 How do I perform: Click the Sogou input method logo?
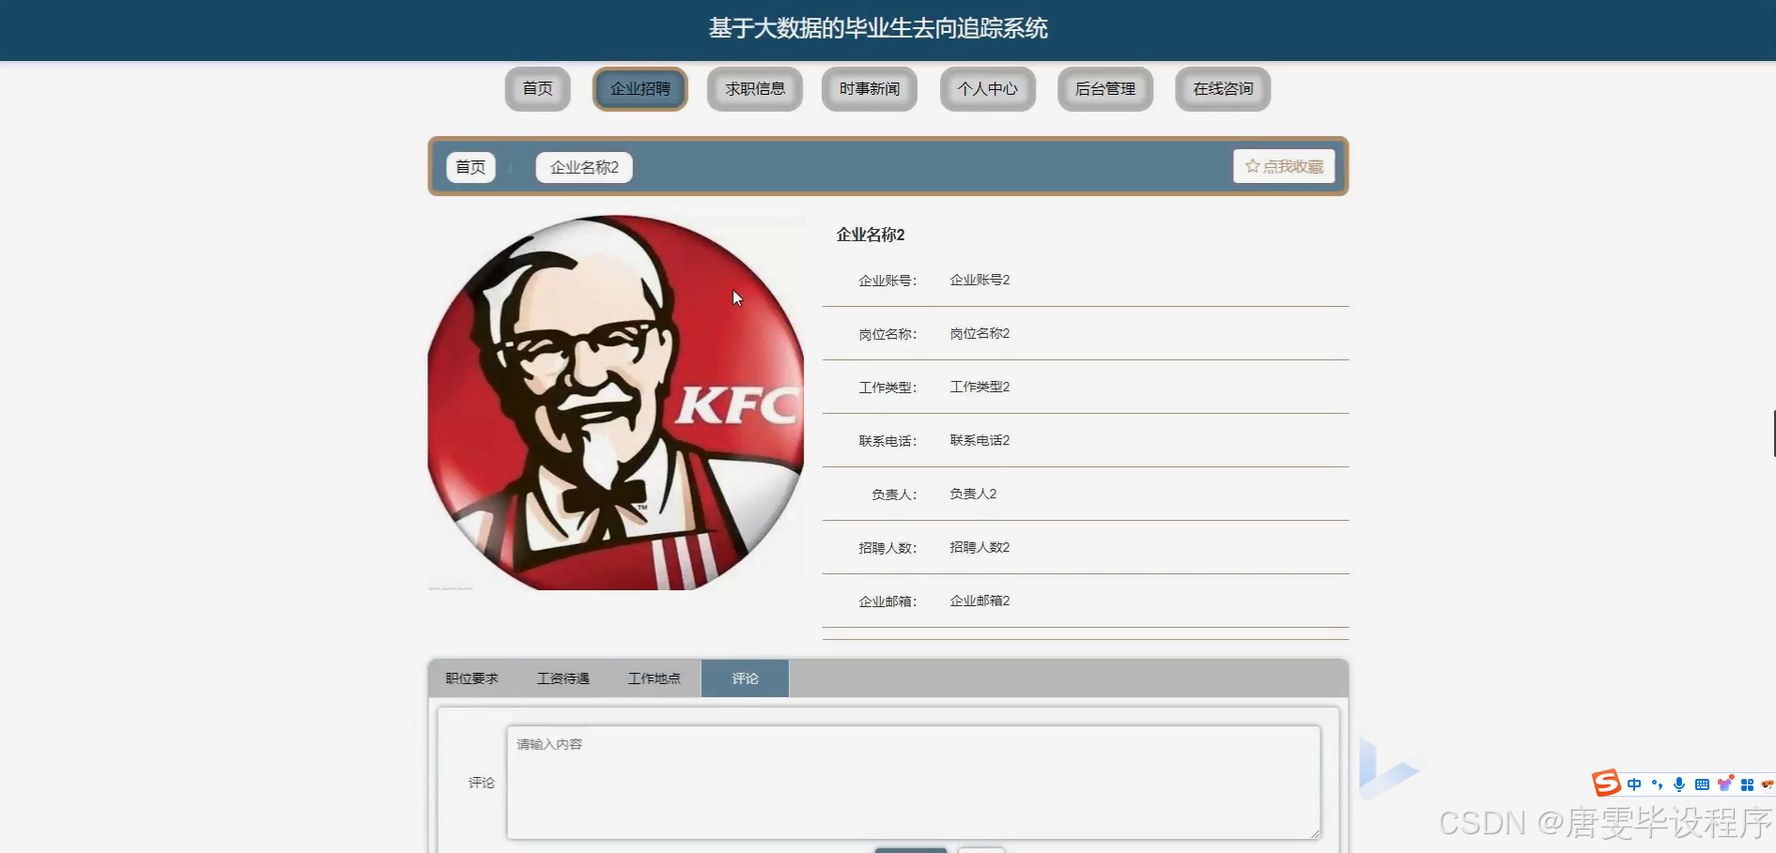pos(1606,783)
